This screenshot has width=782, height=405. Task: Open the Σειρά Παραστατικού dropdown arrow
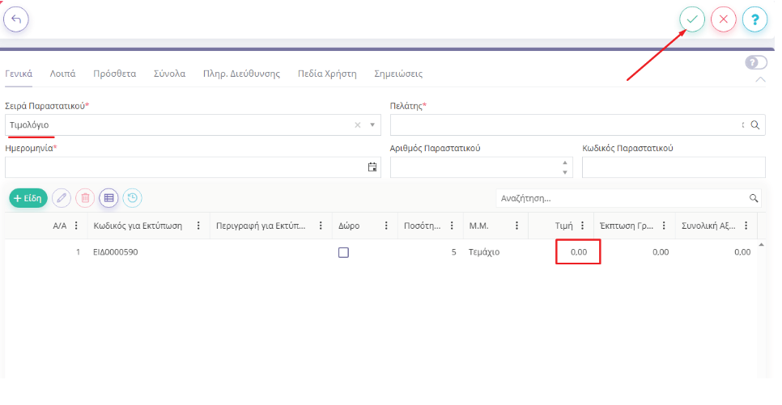(372, 125)
